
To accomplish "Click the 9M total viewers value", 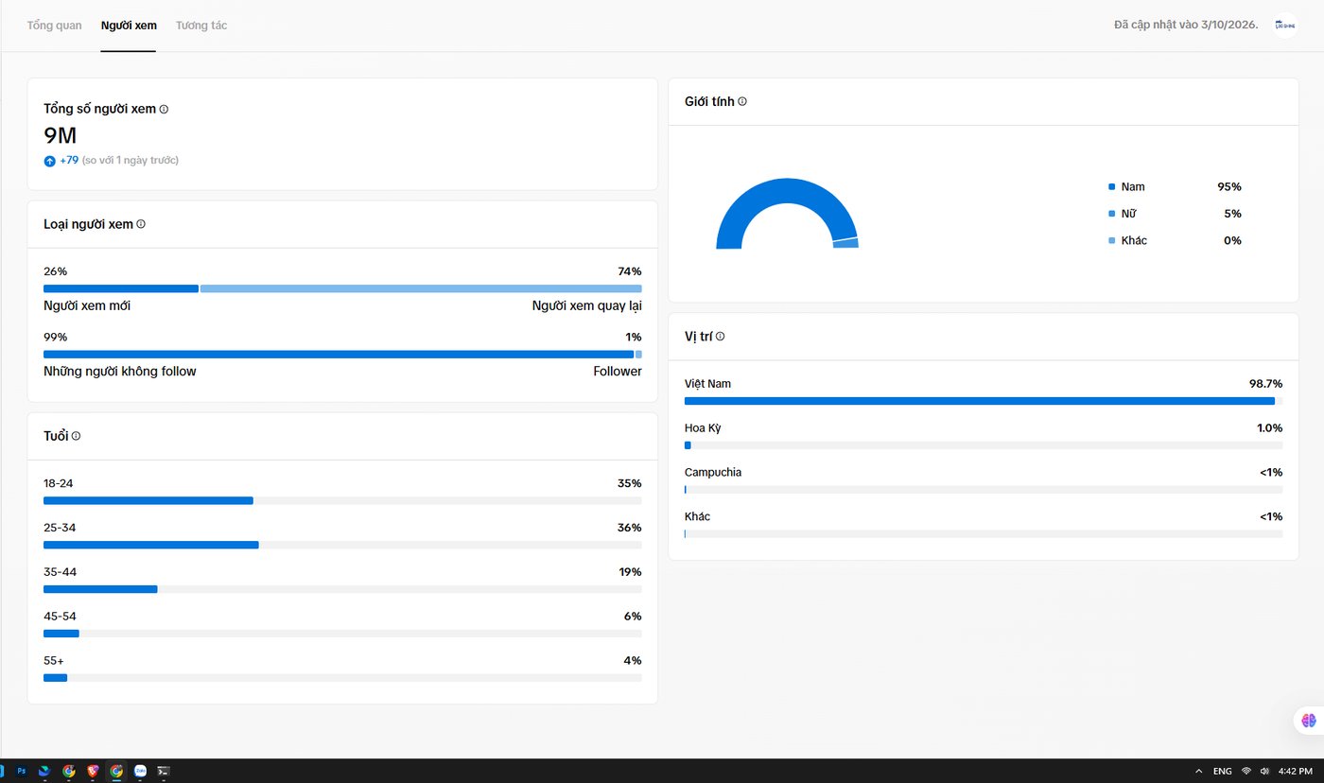I will 60,135.
